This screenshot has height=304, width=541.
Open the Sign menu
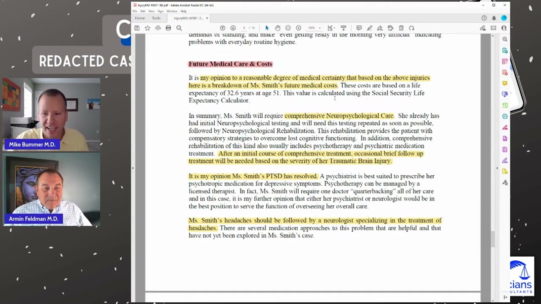[161, 11]
